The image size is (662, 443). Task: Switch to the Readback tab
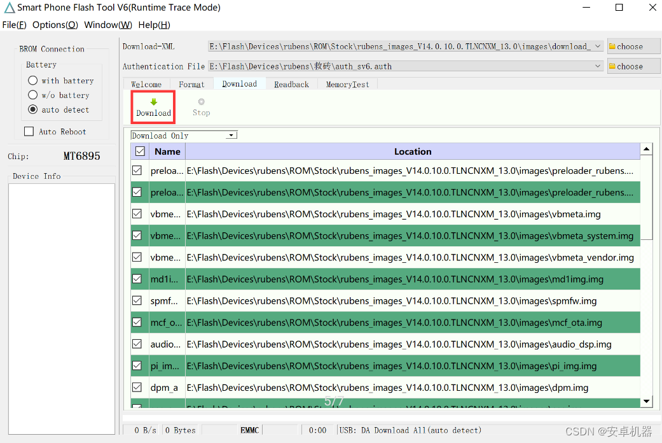(291, 84)
